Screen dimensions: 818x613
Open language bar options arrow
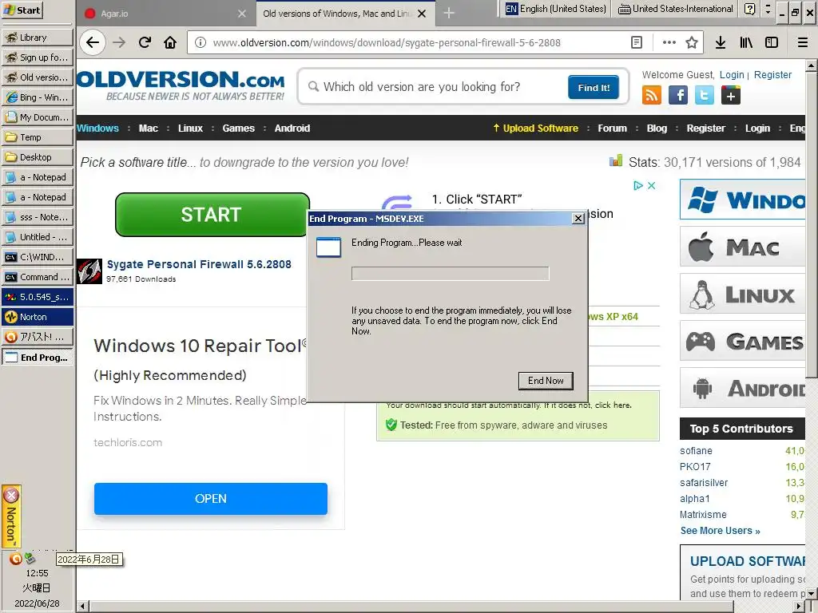768,11
